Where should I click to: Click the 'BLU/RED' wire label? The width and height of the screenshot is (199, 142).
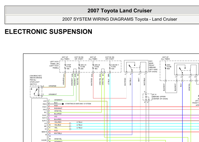pos(58,114)
